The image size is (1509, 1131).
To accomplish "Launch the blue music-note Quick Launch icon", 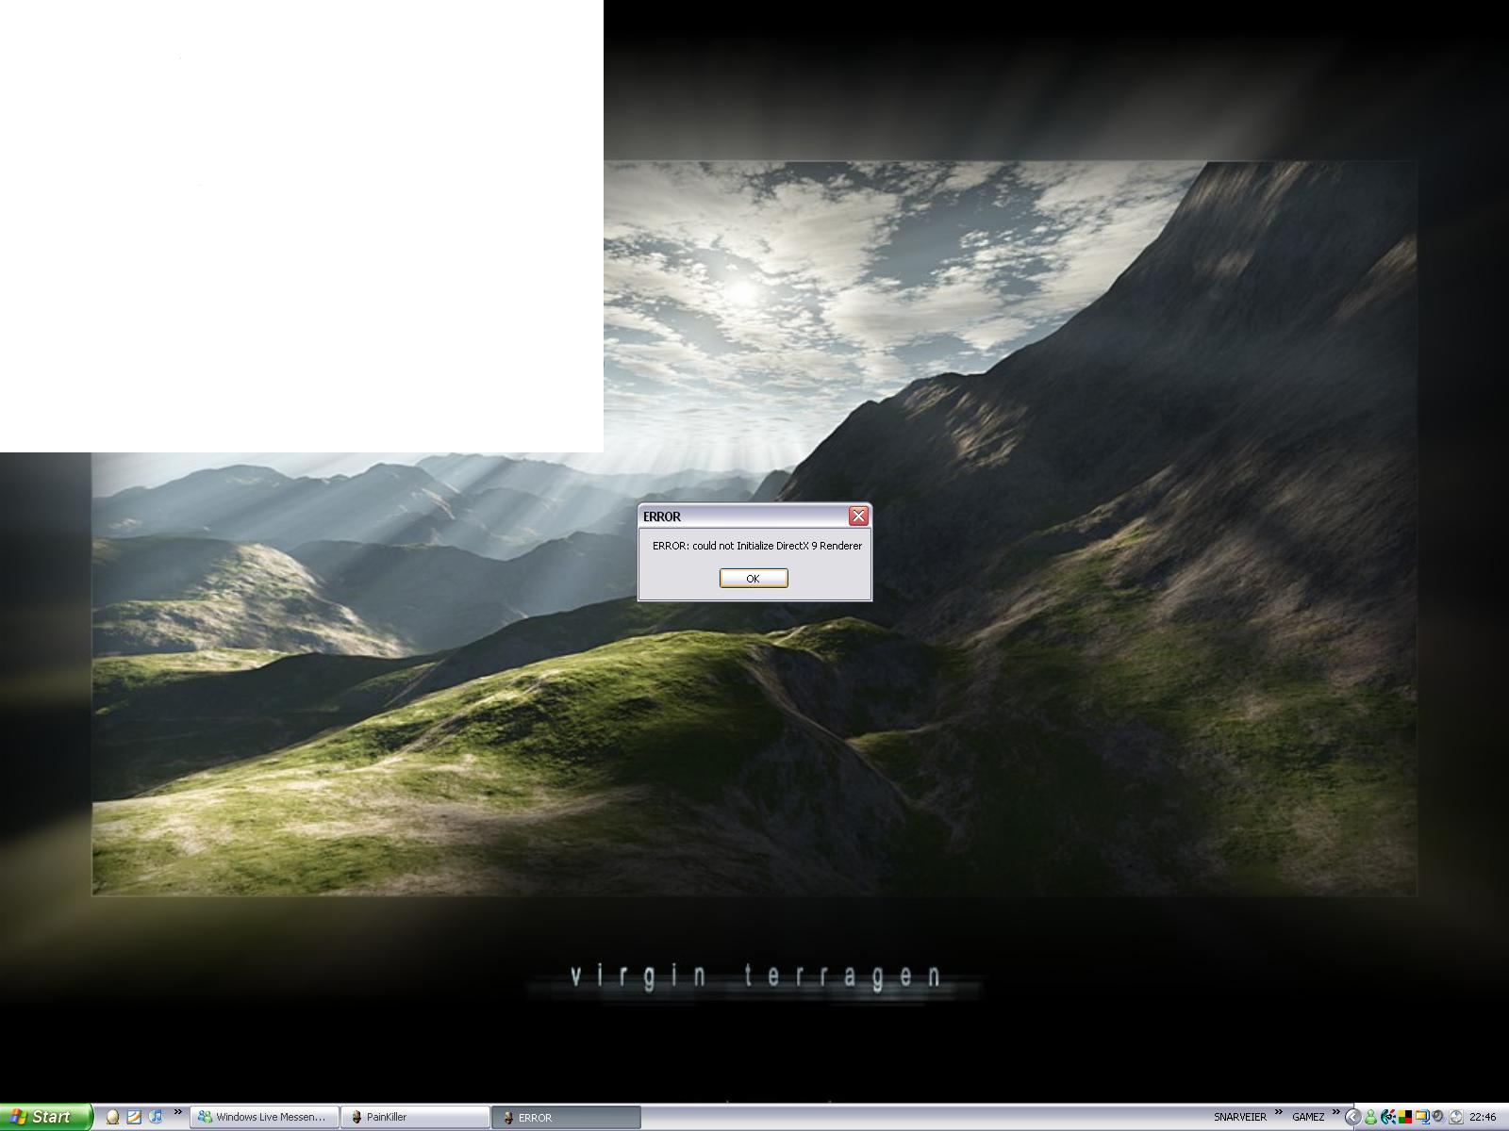I will coord(156,1117).
